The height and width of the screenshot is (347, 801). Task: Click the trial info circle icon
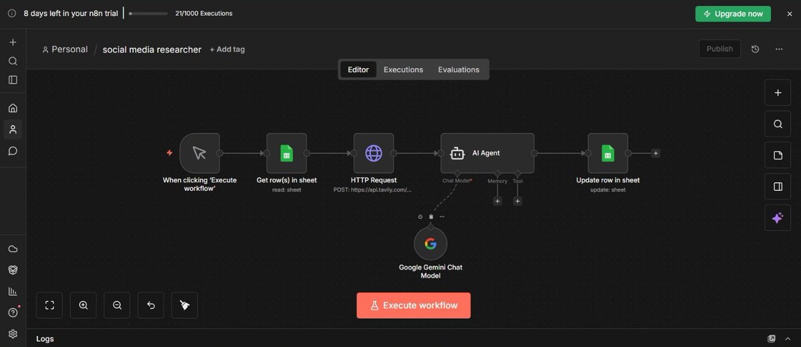pos(12,13)
